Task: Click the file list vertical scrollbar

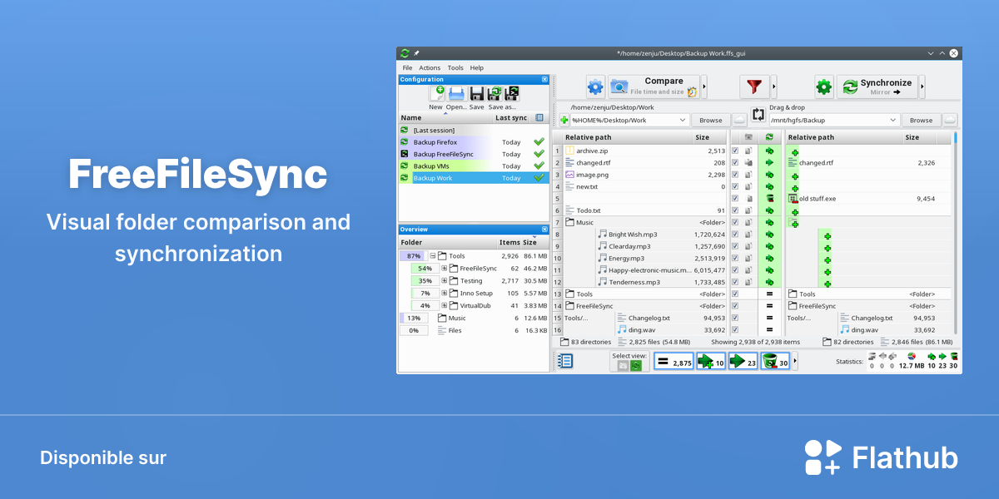Action: click(956, 233)
